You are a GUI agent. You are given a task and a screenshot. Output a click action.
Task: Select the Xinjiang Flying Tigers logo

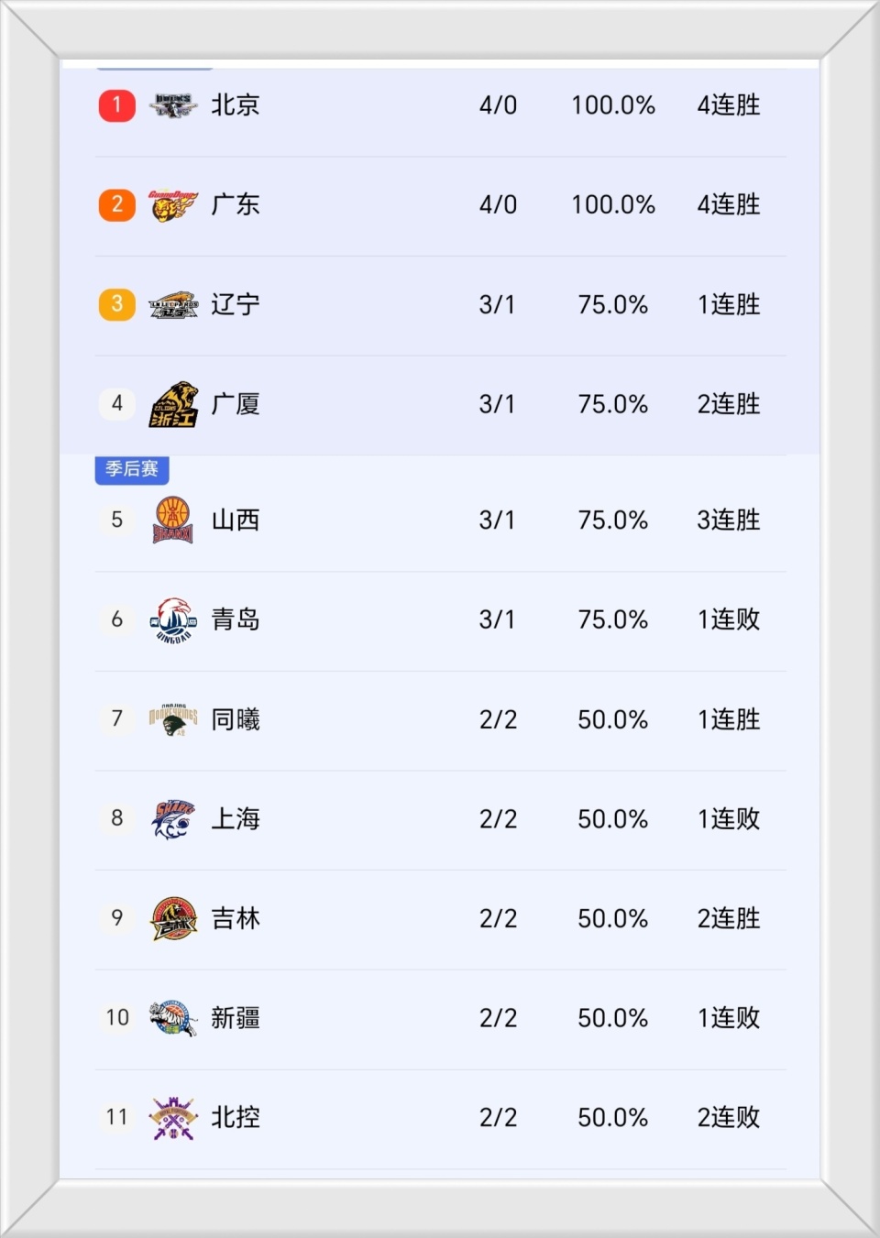(173, 1017)
